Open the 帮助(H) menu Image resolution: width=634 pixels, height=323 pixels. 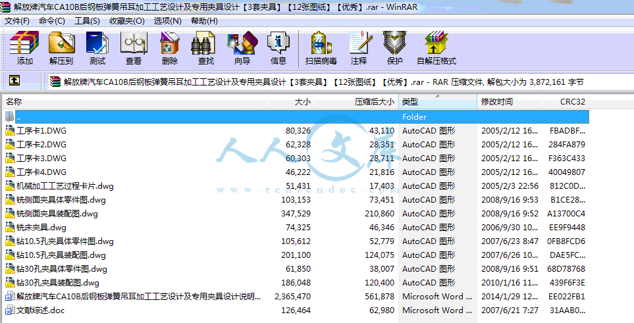pos(204,21)
